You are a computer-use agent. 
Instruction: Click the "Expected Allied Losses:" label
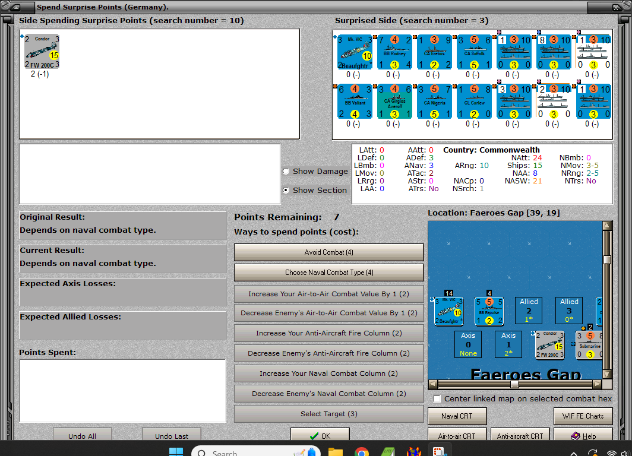(70, 317)
